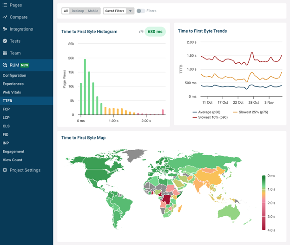Click the 680 ms p75 badge
290x245 pixels.
155,32
